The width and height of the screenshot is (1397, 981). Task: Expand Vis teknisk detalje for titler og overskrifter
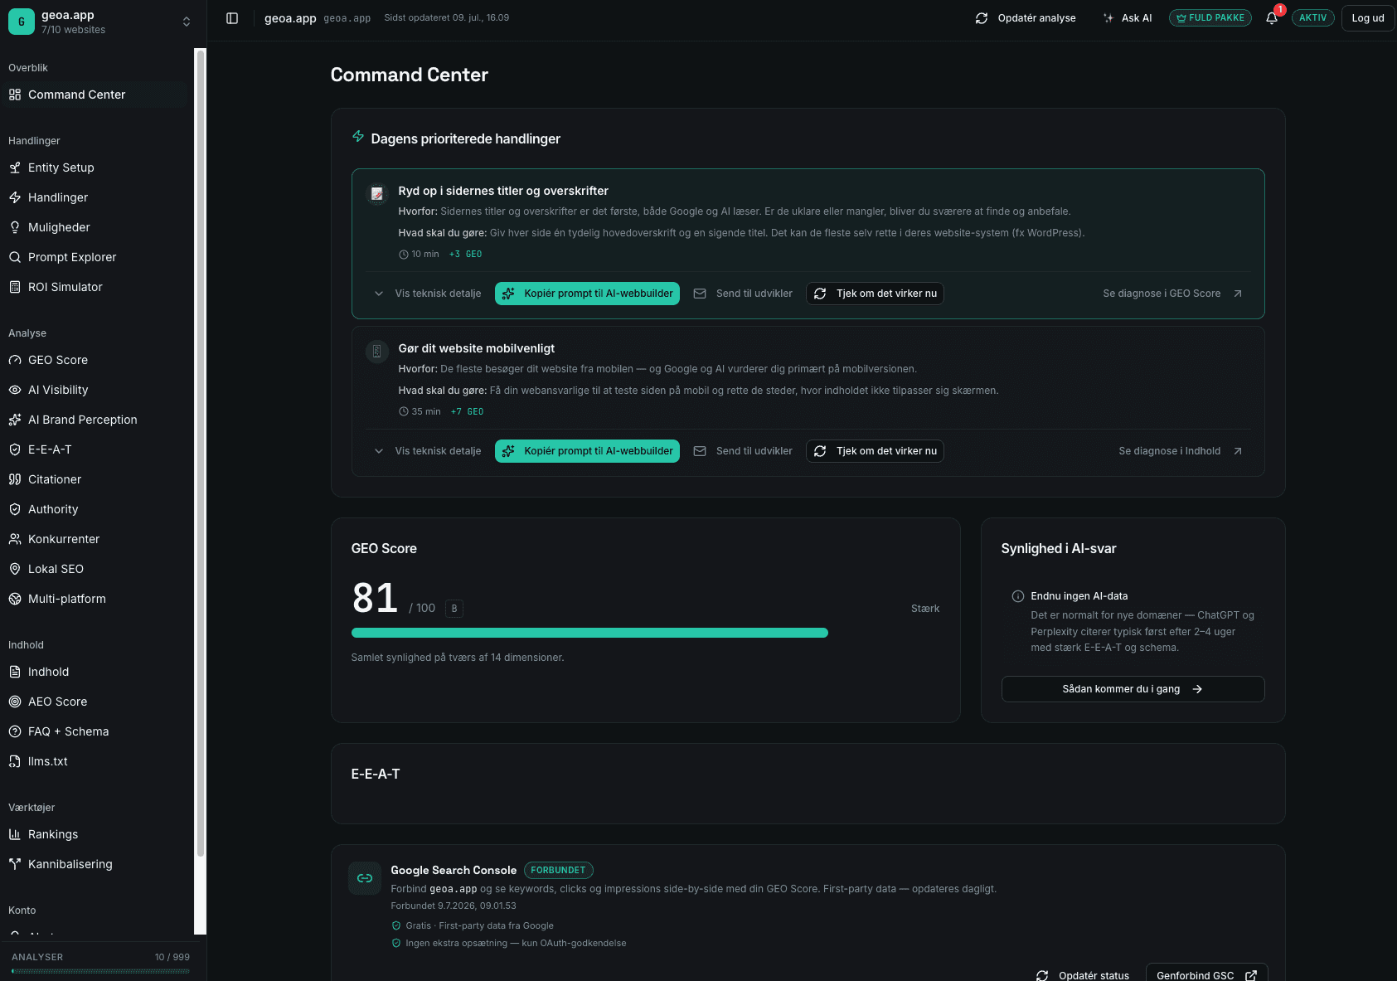click(x=428, y=294)
